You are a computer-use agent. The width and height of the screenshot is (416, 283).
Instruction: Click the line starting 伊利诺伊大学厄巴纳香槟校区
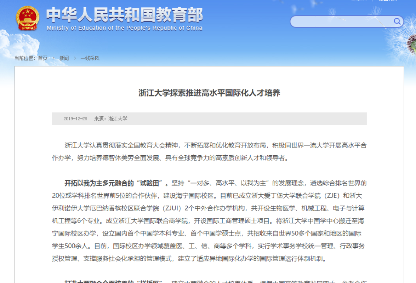point(208,208)
